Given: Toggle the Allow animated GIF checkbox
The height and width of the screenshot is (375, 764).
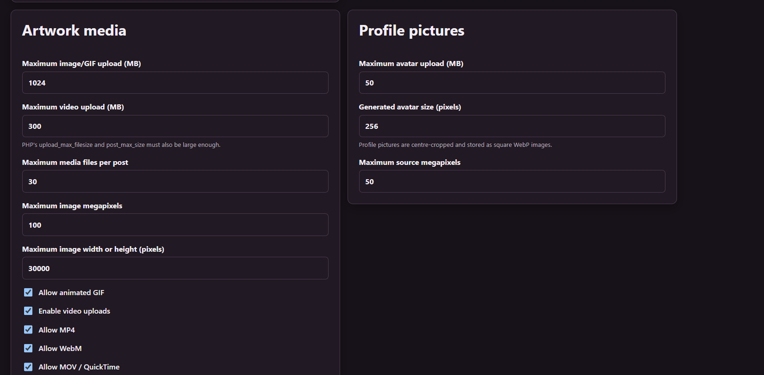Looking at the screenshot, I should [x=28, y=292].
